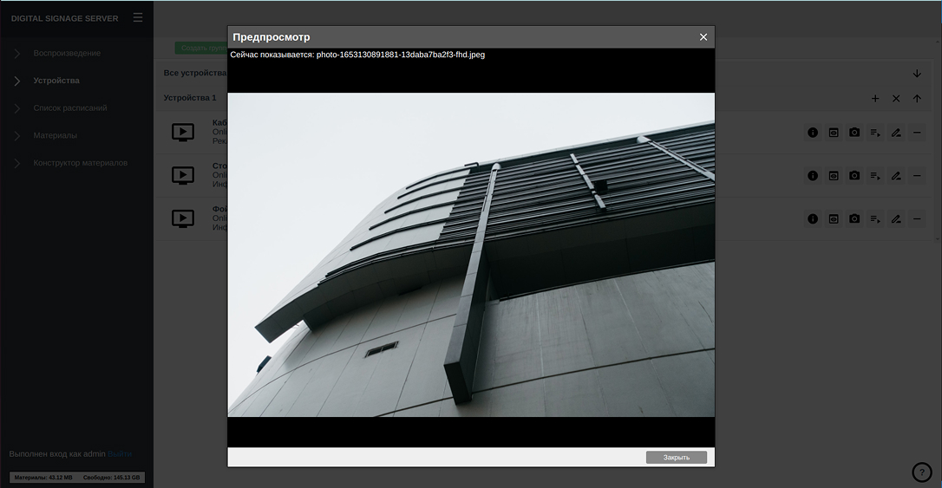This screenshot has height=488, width=942.
Task: Edit the Каб device with pencil icon
Action: [896, 133]
